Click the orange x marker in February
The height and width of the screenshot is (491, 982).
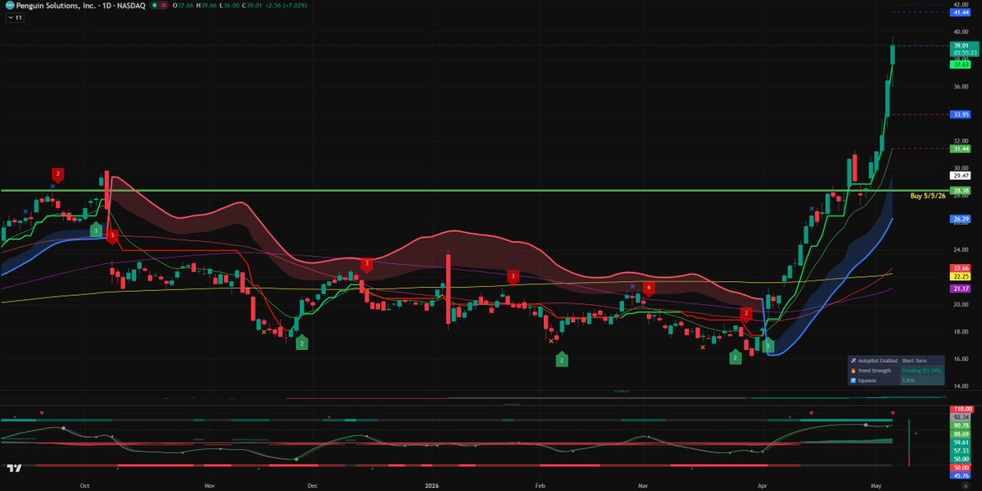pyautogui.click(x=551, y=341)
